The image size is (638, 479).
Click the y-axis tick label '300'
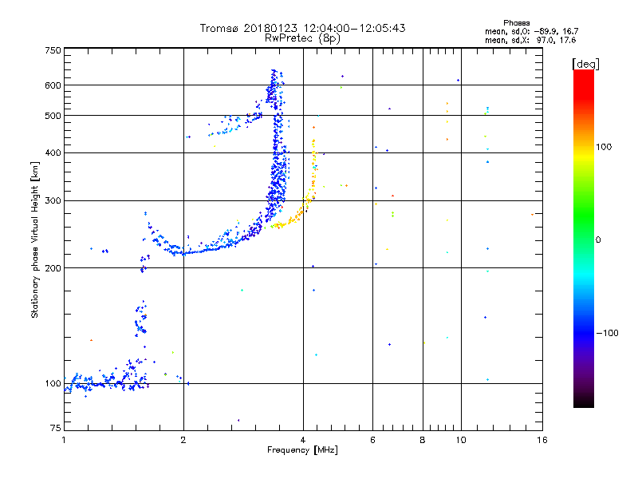[x=53, y=200]
